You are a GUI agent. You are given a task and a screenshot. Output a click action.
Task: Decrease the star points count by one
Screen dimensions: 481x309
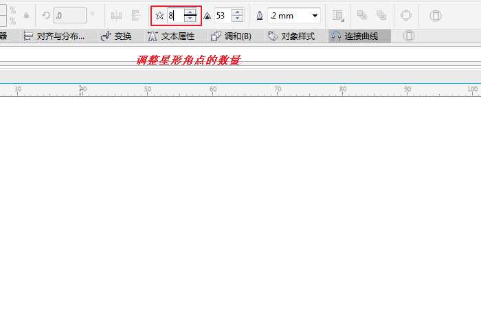coord(190,19)
